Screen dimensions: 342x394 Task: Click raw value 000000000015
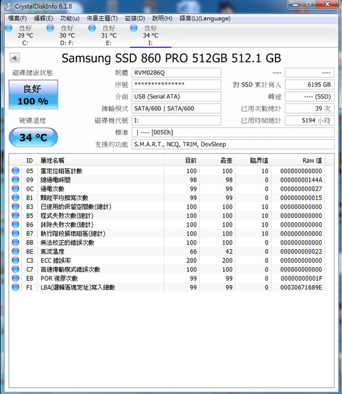301,198
